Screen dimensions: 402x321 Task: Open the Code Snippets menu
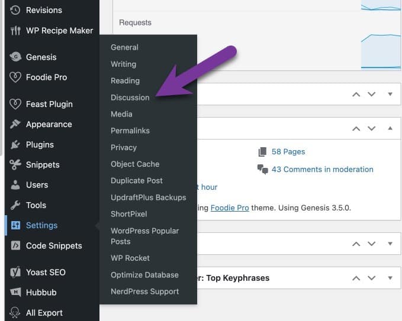tap(54, 246)
